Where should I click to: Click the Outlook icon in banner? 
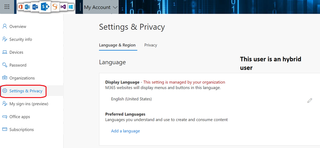[35, 7]
